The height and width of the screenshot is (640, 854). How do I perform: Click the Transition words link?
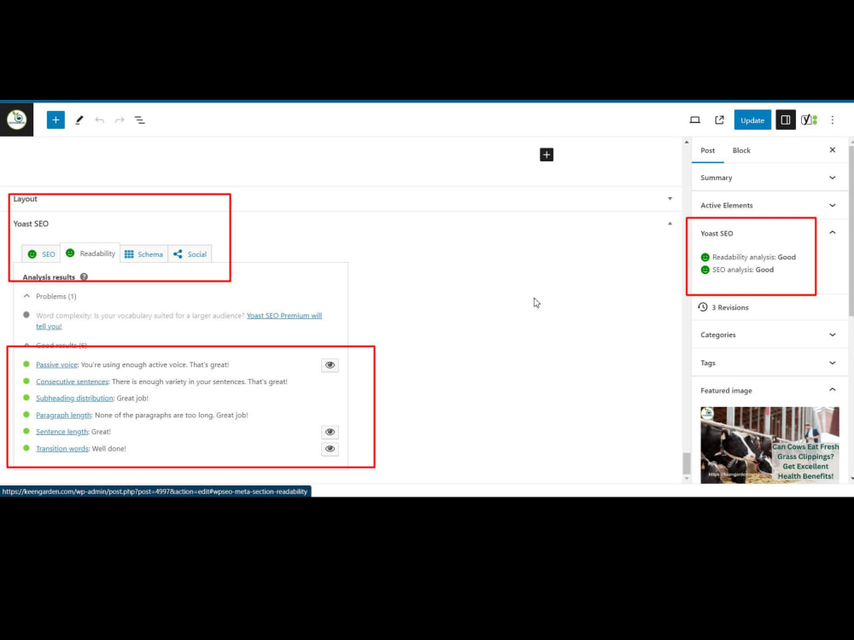pos(62,449)
